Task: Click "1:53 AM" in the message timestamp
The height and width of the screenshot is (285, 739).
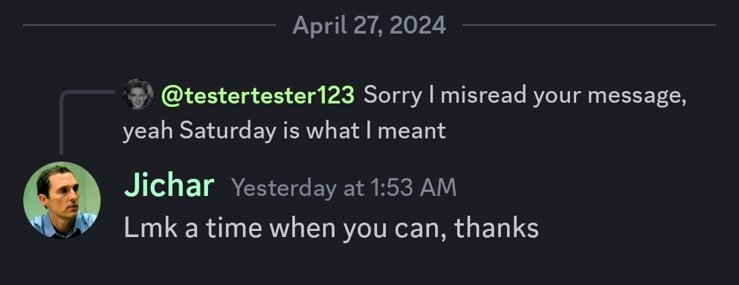Action: pos(413,188)
